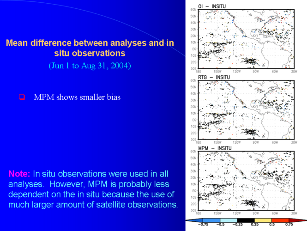Open the RTG minus INSITU map panel

coord(246,110)
